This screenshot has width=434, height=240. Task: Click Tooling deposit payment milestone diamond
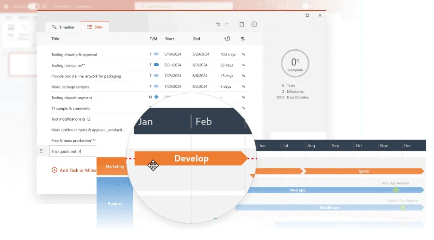coord(156,97)
